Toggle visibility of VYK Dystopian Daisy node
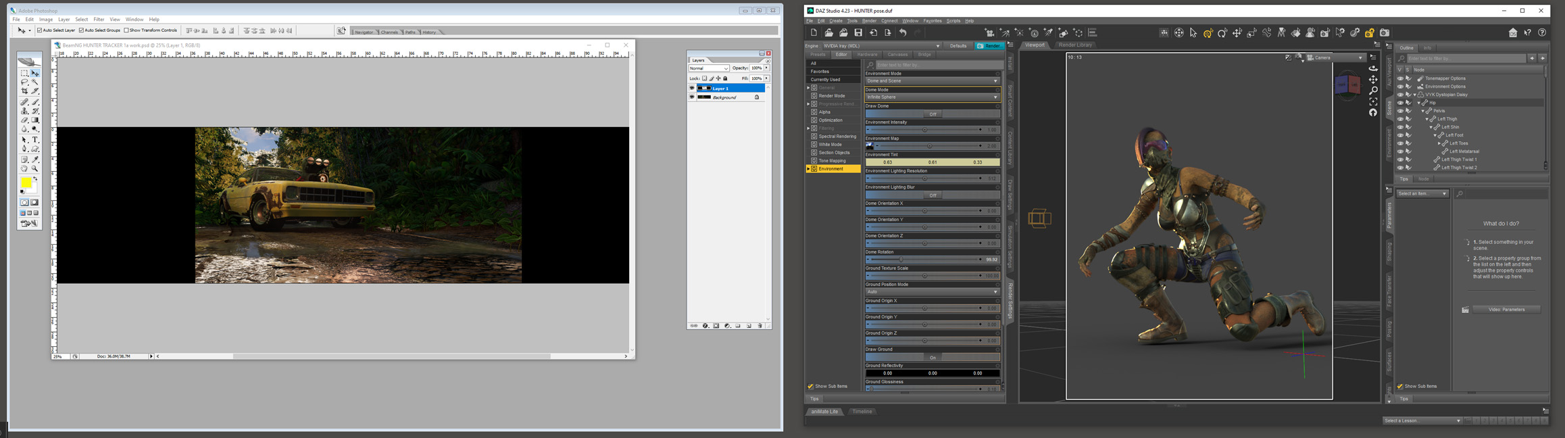This screenshot has height=438, width=1565. (x=1400, y=95)
